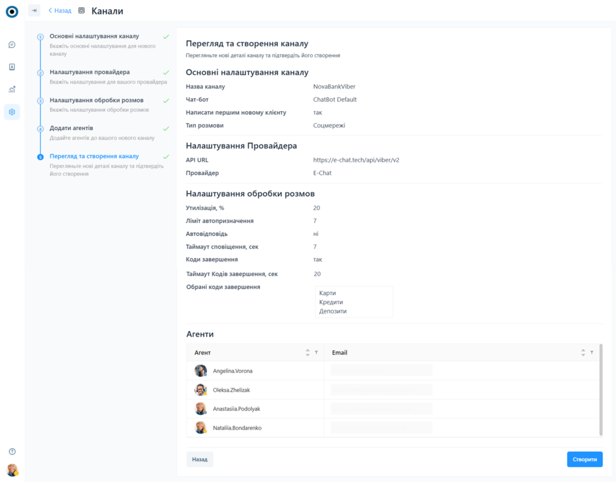Screen dimensions: 616x482
Task: Go to step Налаштування провайдера
Action: (x=90, y=72)
